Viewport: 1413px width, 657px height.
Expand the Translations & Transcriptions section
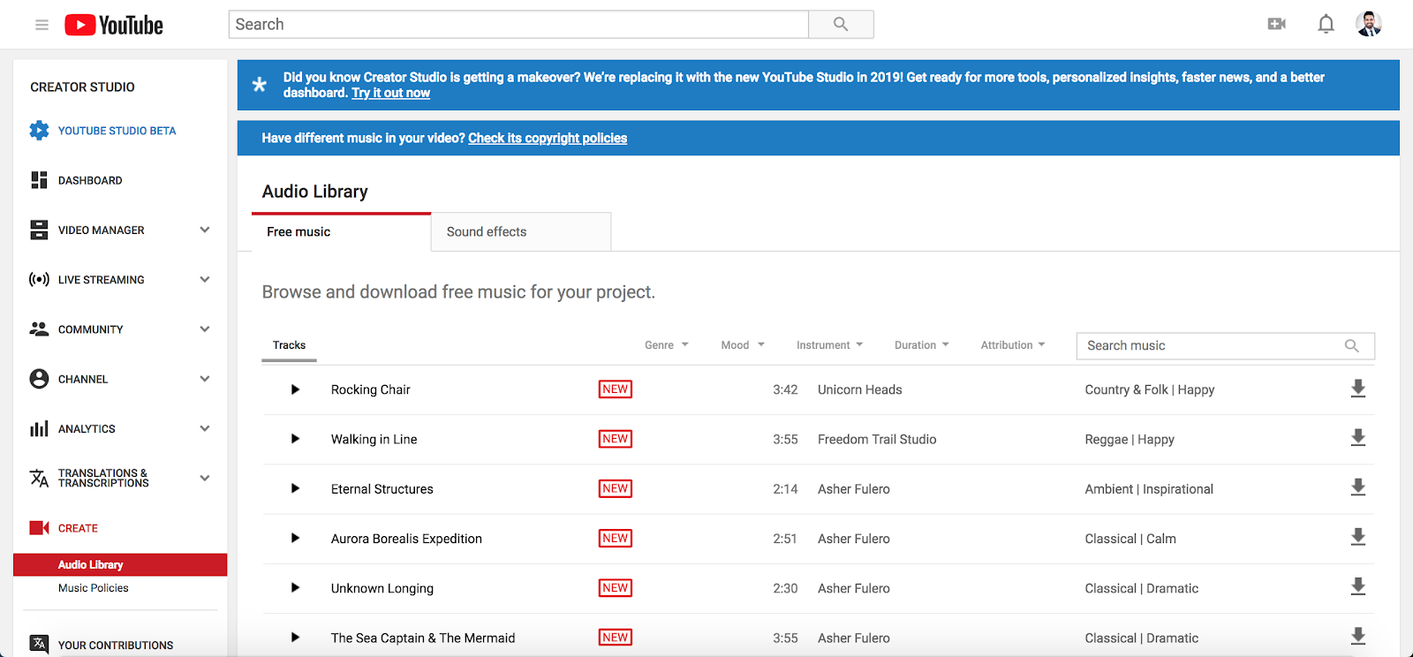pyautogui.click(x=205, y=479)
